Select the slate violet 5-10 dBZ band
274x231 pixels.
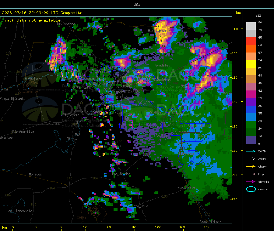[251, 140]
